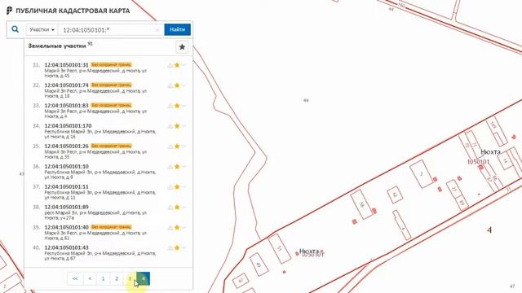Click the triangle icon on row 12:04:1050101:31
522x293 pixels.
pyautogui.click(x=170, y=65)
